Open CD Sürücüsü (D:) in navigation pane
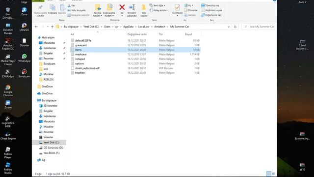The image size is (314, 177). pos(53,147)
